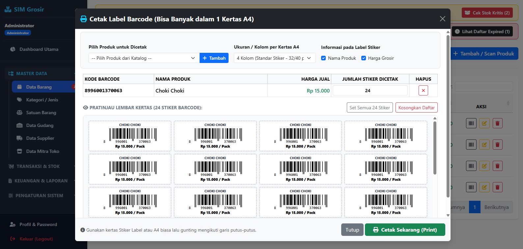
Task: Click the last row barcode icon in Aksi
Action: [x=471, y=187]
